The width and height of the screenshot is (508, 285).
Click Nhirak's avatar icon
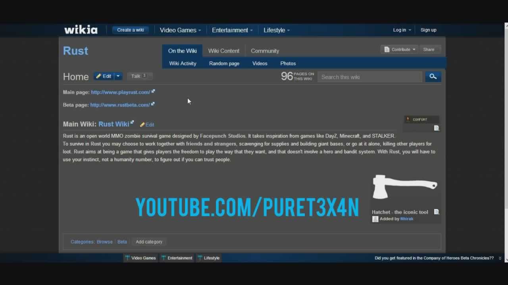click(375, 219)
